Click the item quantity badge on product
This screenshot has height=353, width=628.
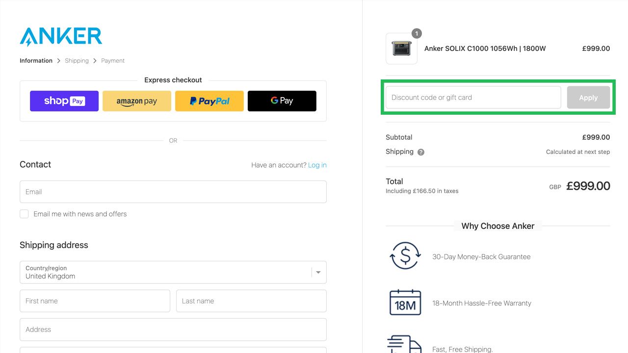click(417, 33)
